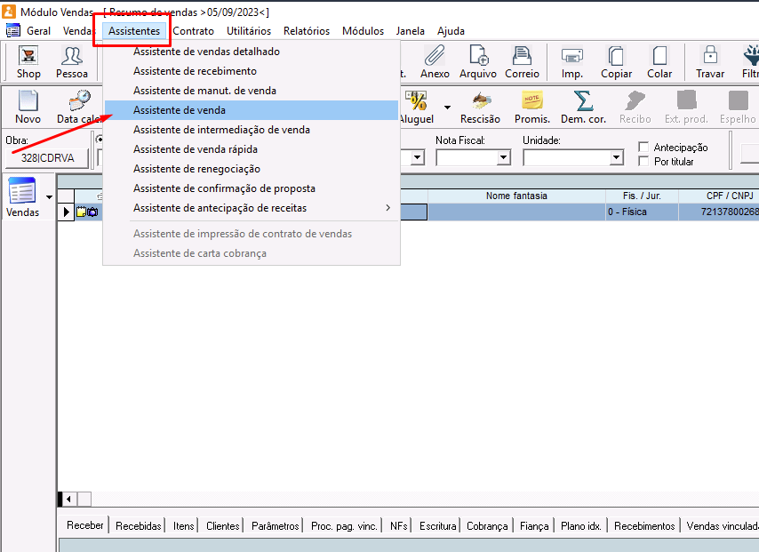Open the Ajuda menu
The height and width of the screenshot is (552, 759).
click(x=451, y=31)
